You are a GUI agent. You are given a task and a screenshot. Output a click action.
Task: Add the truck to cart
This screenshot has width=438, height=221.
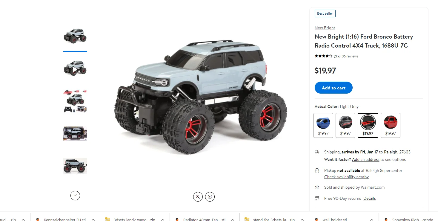pos(334,88)
